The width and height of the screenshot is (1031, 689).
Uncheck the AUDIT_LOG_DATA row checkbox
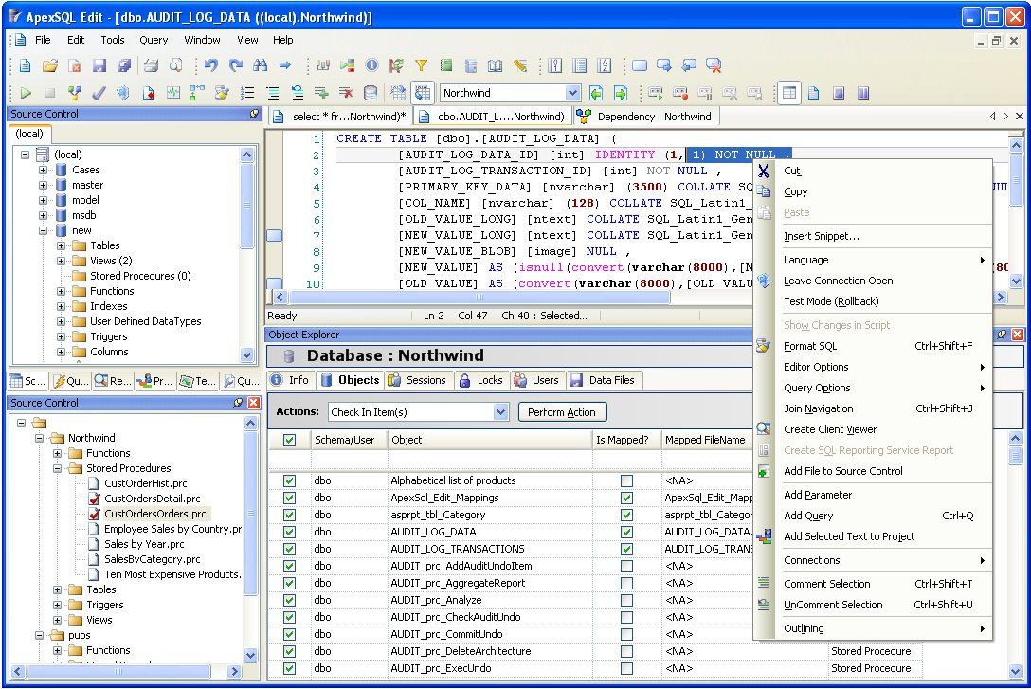coord(290,532)
